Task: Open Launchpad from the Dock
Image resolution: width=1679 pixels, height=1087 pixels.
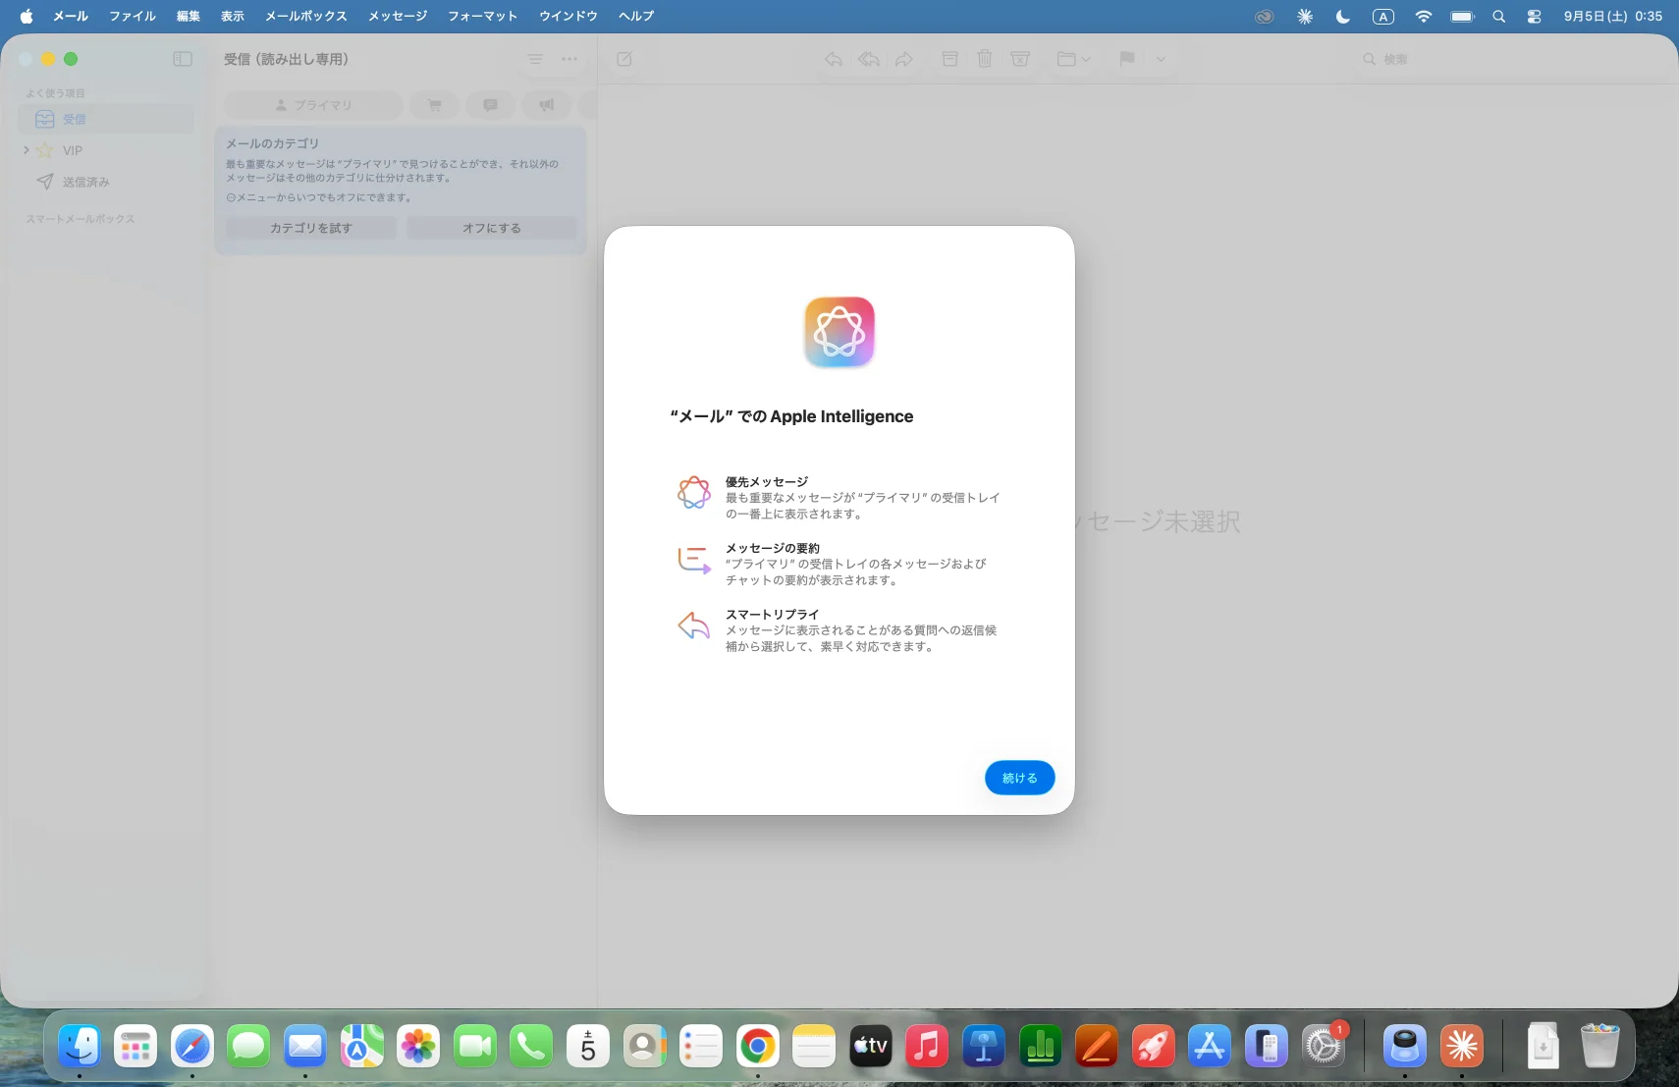Action: click(x=135, y=1046)
